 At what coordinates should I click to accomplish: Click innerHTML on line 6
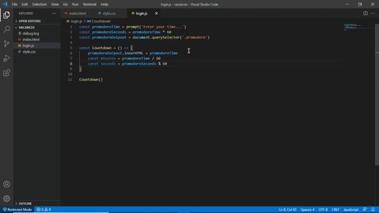[x=134, y=53]
